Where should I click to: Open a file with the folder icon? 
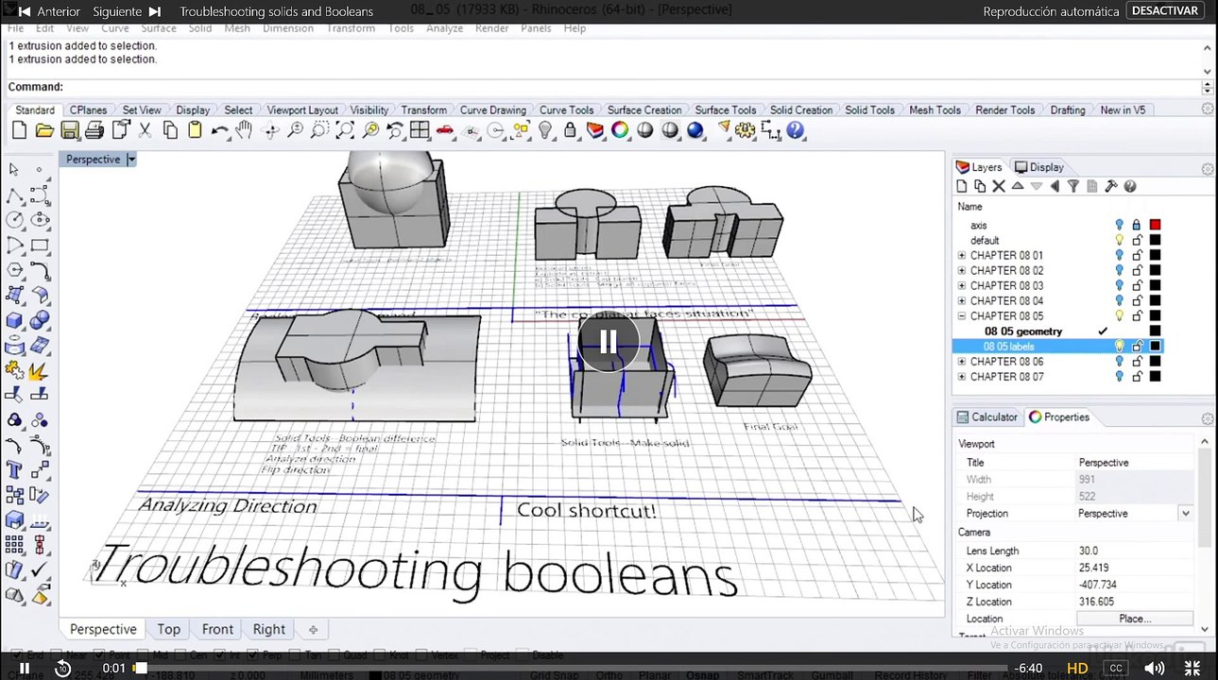[44, 130]
